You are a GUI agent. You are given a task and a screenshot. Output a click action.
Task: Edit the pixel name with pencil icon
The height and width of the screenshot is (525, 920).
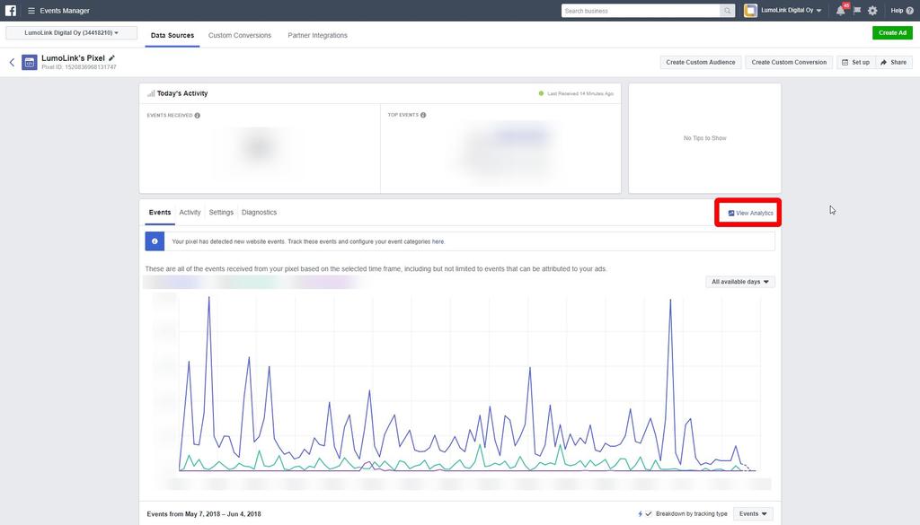coord(112,57)
